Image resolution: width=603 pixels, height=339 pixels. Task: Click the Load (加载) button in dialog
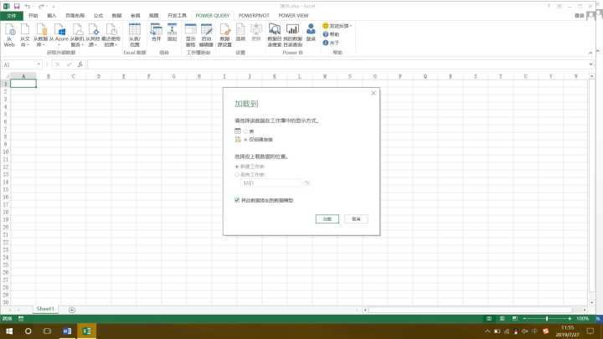point(327,218)
